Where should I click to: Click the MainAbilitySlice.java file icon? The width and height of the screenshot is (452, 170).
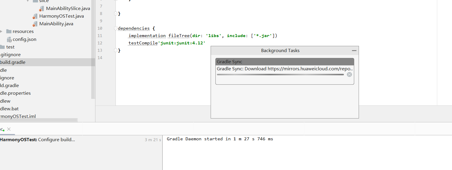click(42, 9)
